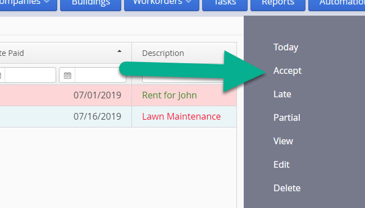Select Delete from the context menu

coord(287,188)
